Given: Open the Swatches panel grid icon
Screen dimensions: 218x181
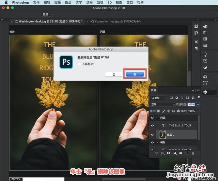Looking at the screenshot, I should tap(205, 33).
